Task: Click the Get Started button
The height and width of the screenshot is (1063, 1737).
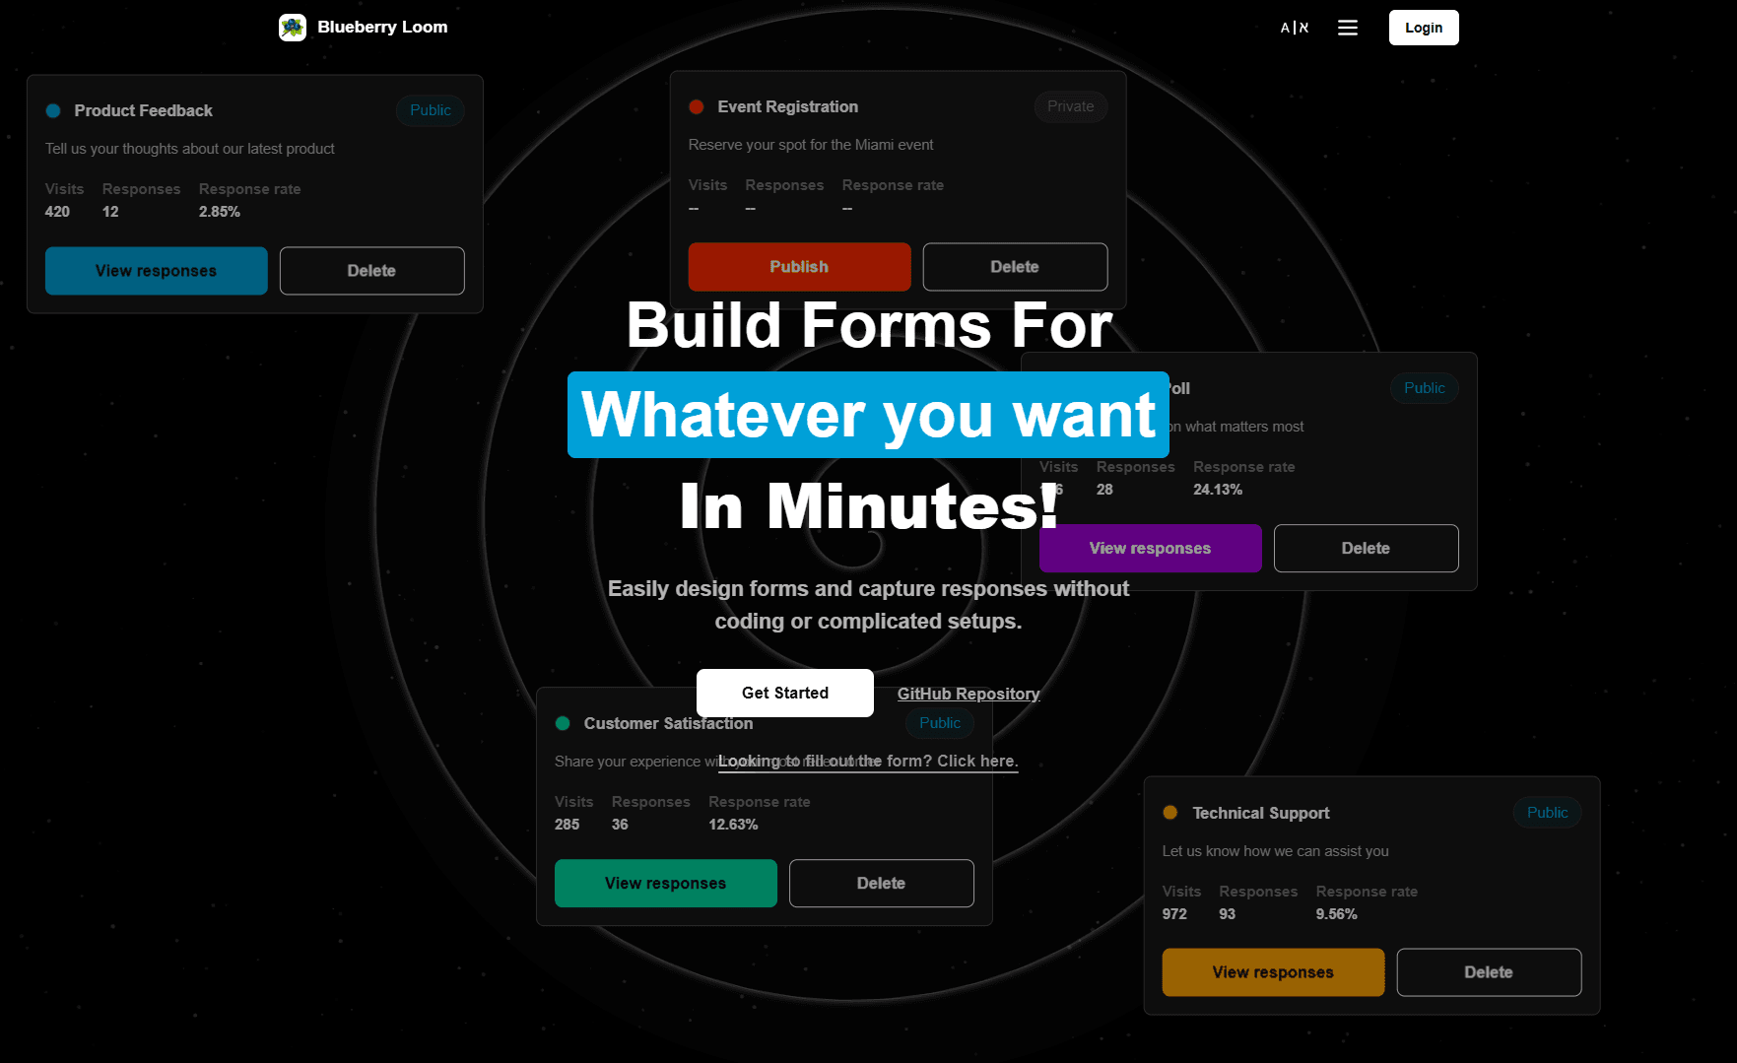Action: click(784, 693)
